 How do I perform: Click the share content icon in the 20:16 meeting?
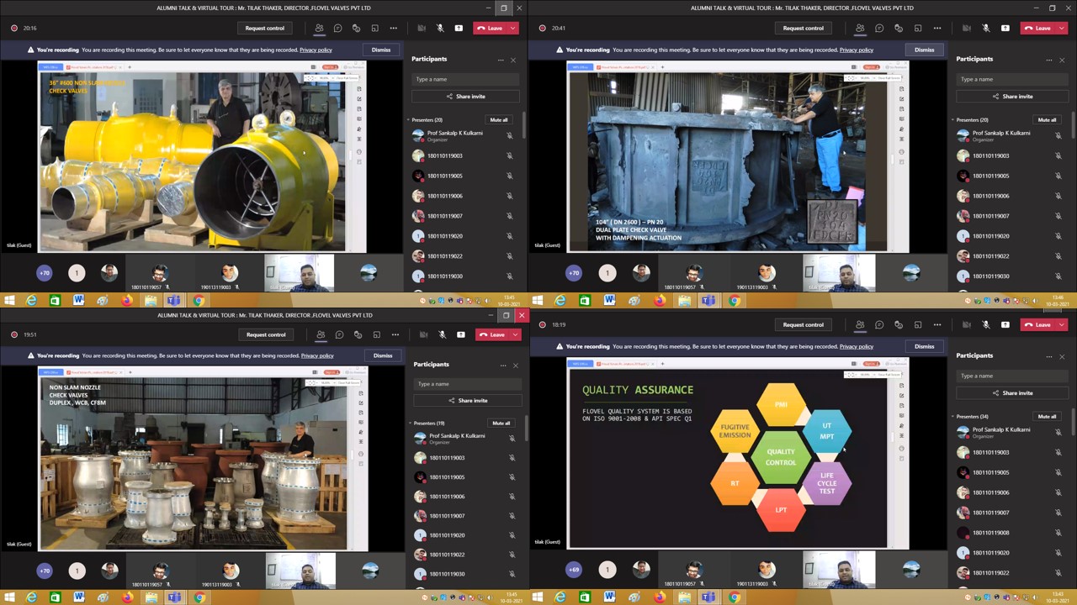[x=459, y=28]
